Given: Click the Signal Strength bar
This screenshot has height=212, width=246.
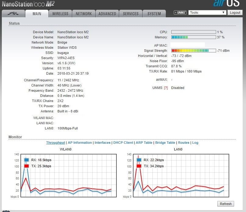Looking at the screenshot, I should click(x=194, y=51).
